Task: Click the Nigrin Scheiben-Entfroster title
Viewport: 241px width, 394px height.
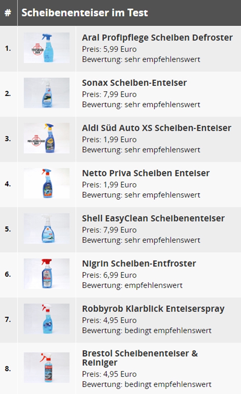Action: pos(139,264)
